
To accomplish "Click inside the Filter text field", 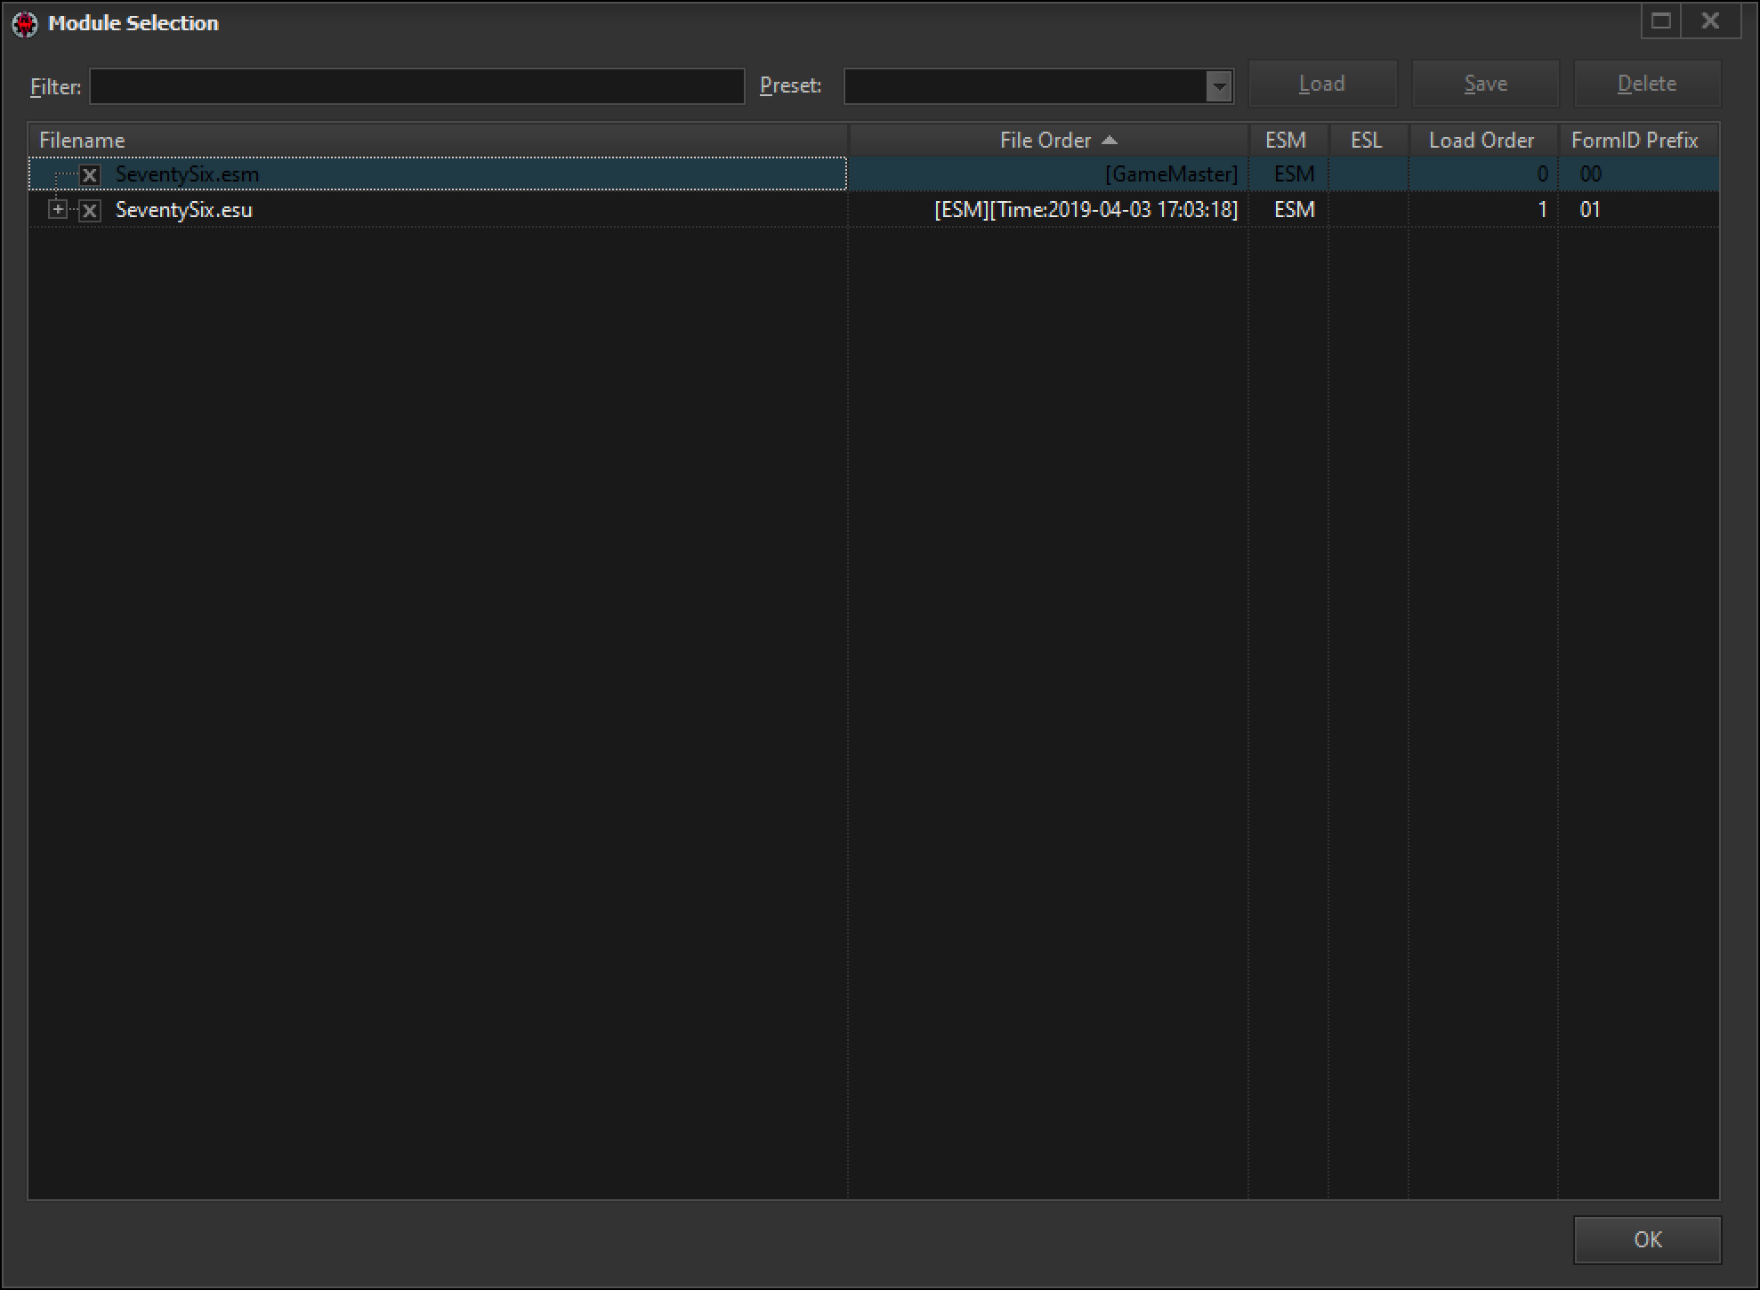I will tap(416, 87).
